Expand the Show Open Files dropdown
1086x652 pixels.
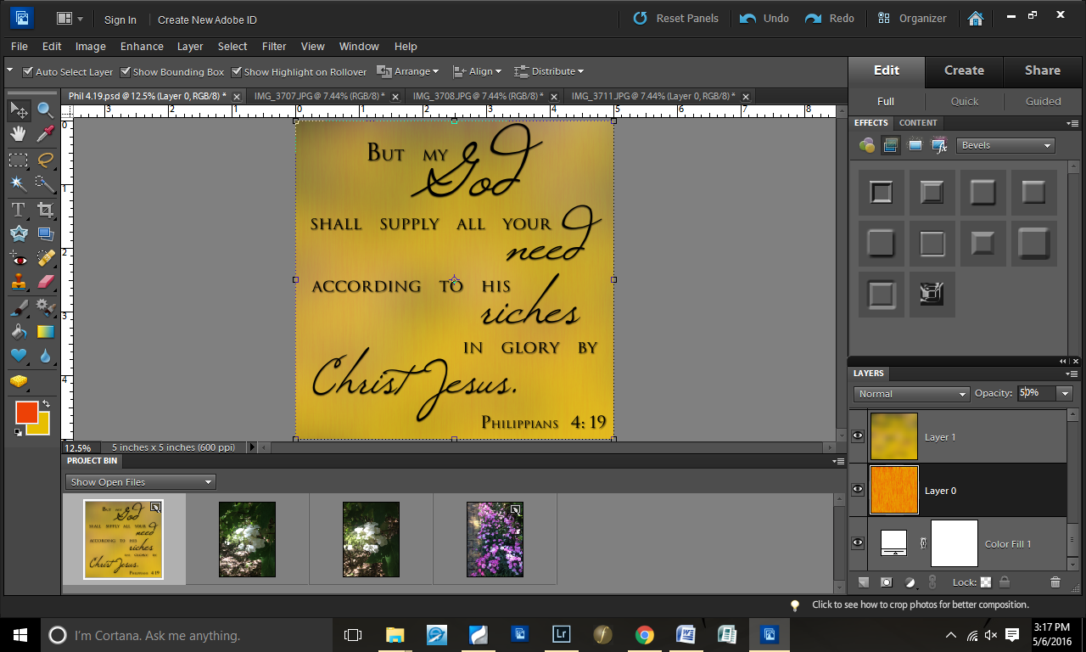140,482
